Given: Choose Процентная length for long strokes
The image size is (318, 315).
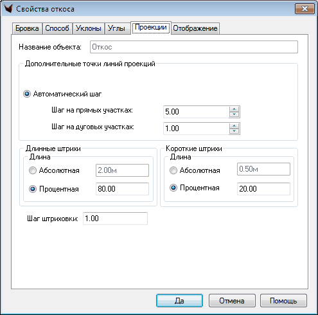Looking at the screenshot, I should tap(33, 189).
